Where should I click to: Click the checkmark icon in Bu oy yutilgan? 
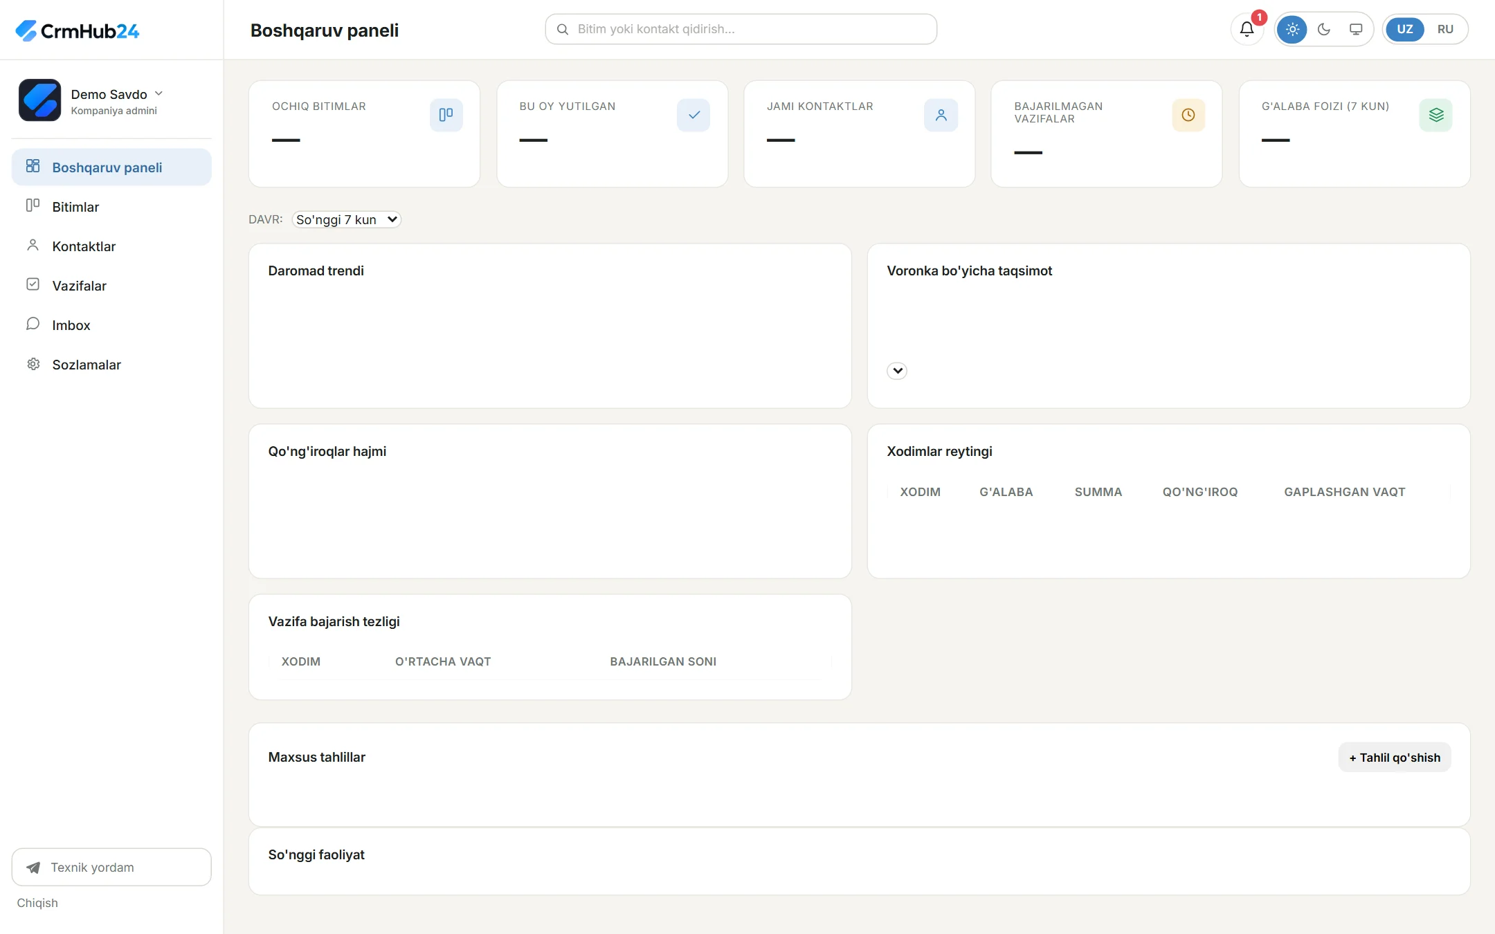pos(694,115)
